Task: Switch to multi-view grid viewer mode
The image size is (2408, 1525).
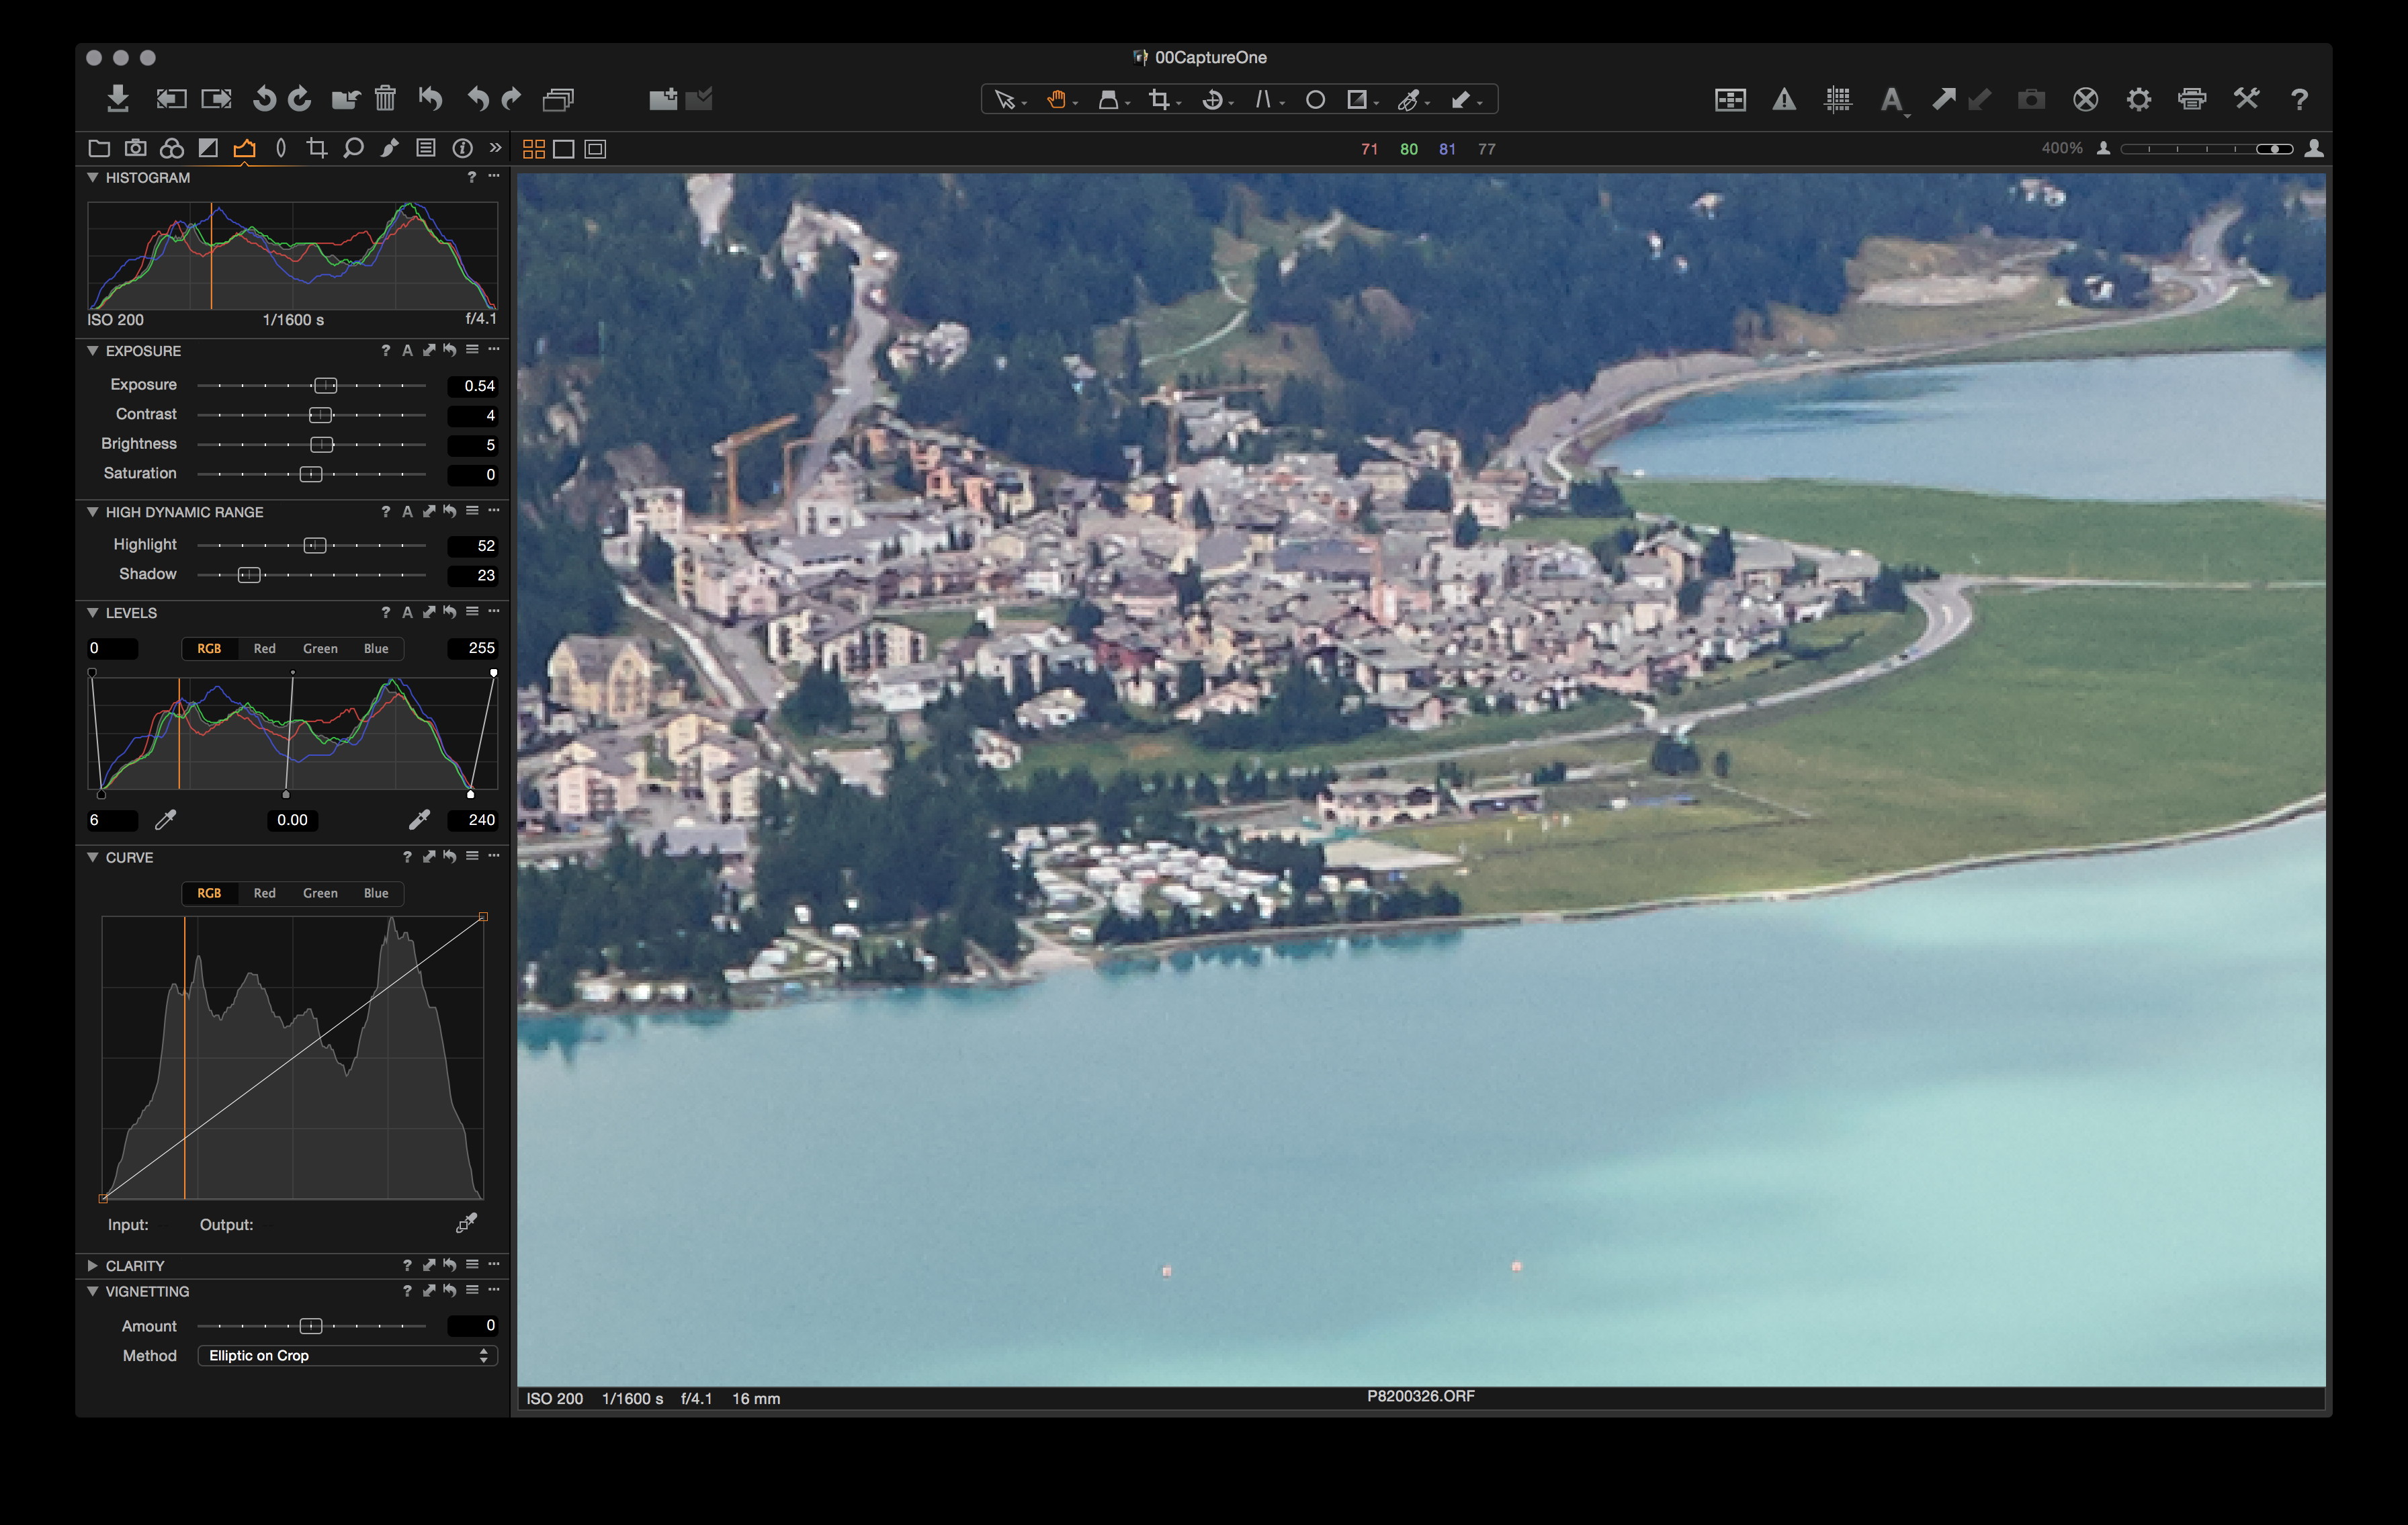Action: pos(534,149)
